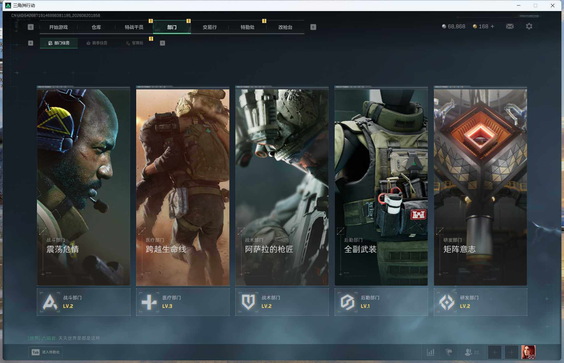Click the 战斗部门 emblem icon
Viewport: 564px width, 363px height.
(50, 302)
